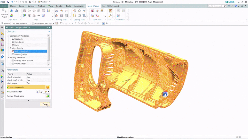
Task: Click the Reset dialog icon in Mold Design Validation header
Action: point(47,28)
